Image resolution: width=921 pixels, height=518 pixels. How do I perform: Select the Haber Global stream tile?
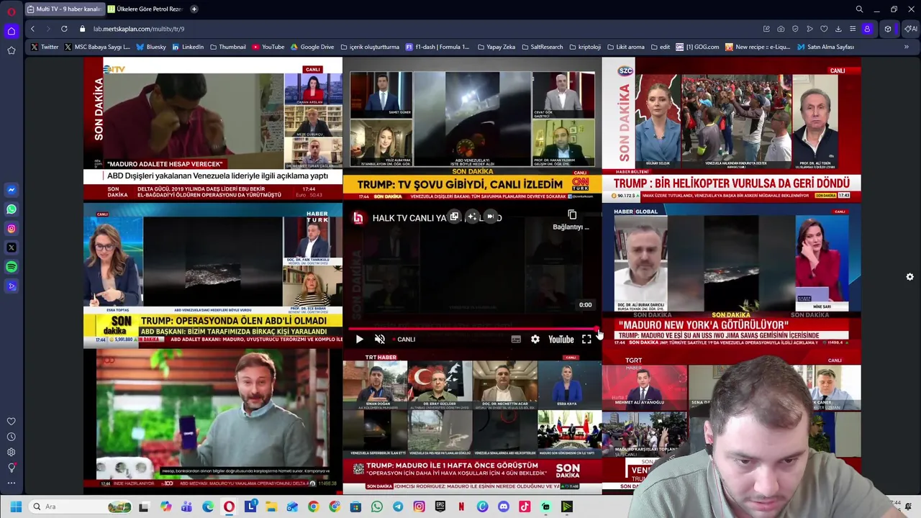(731, 276)
